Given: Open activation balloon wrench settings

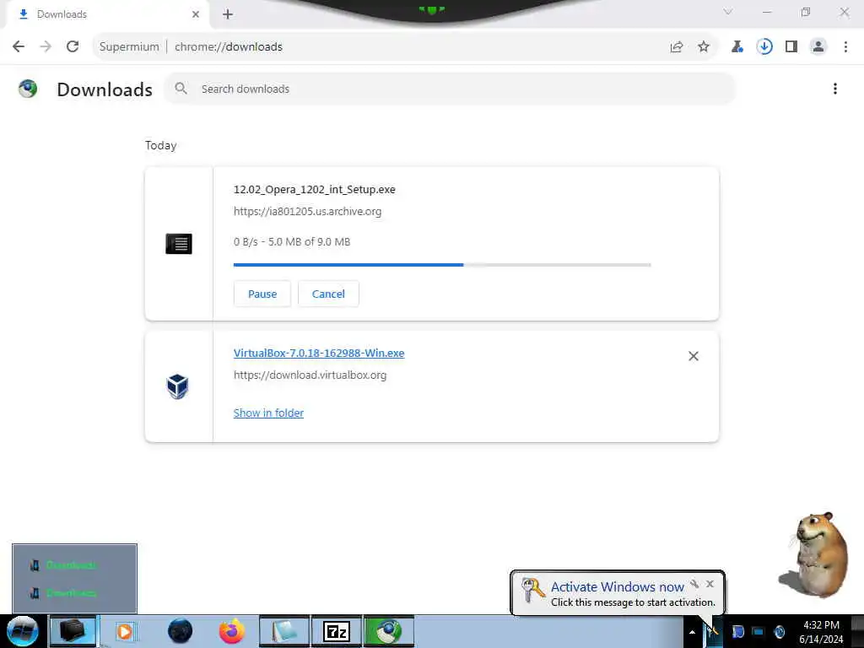Looking at the screenshot, I should (x=694, y=584).
